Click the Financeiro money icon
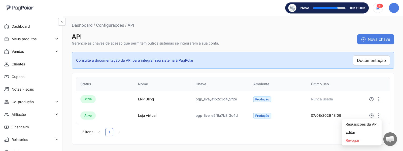This screenshot has width=403, height=151. coord(7,127)
